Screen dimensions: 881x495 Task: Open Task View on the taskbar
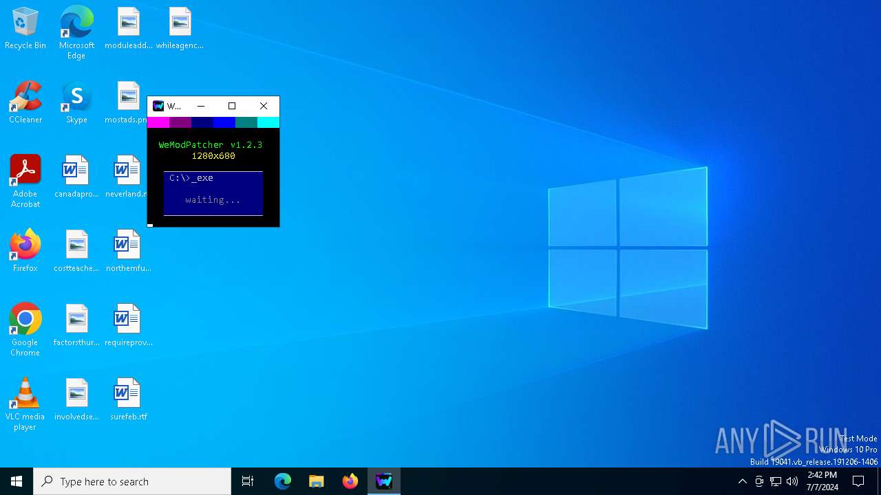pos(248,481)
